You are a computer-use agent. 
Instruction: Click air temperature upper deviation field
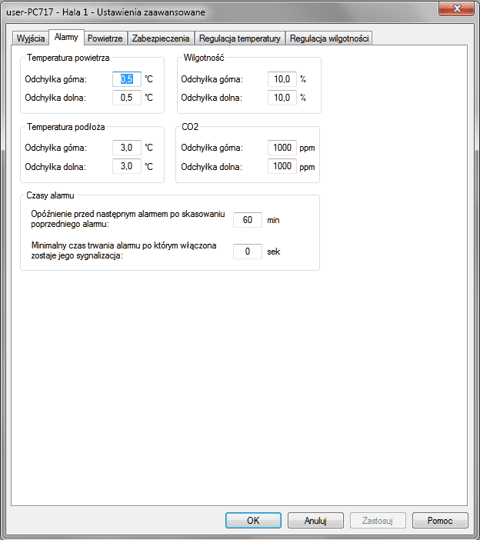point(127,79)
